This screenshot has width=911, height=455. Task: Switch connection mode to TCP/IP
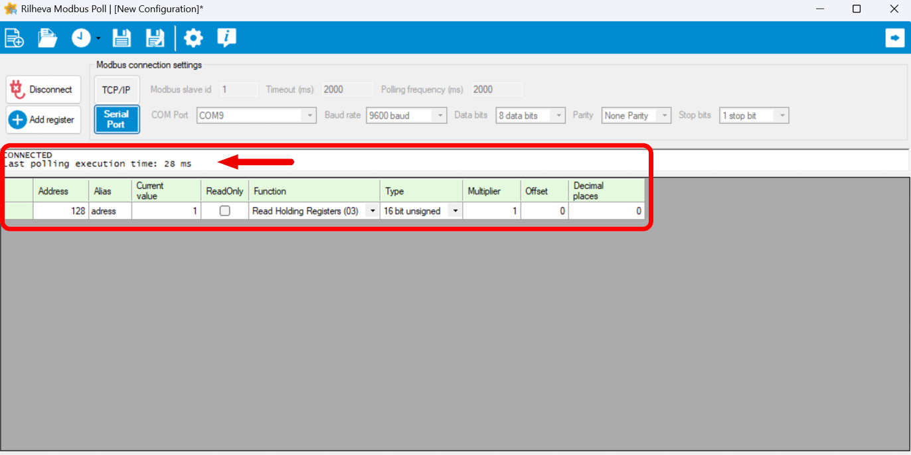pyautogui.click(x=117, y=90)
